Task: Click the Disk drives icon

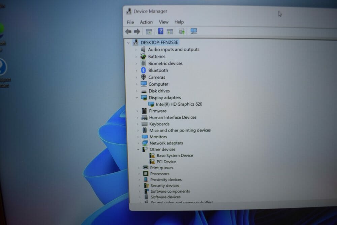Action: pyautogui.click(x=144, y=91)
